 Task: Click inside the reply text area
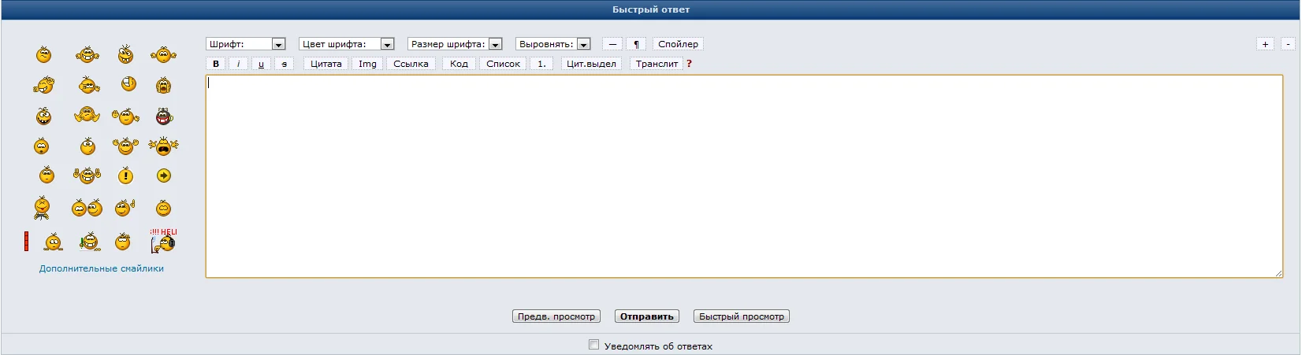click(x=744, y=176)
